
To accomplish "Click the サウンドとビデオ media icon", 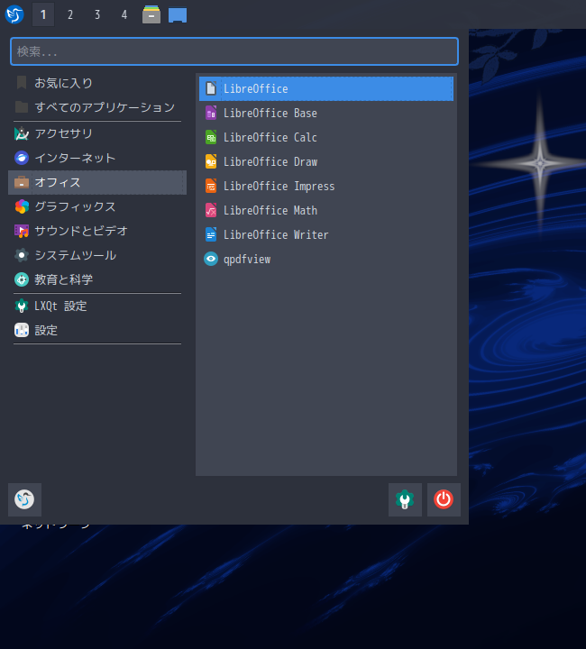I will pos(22,231).
